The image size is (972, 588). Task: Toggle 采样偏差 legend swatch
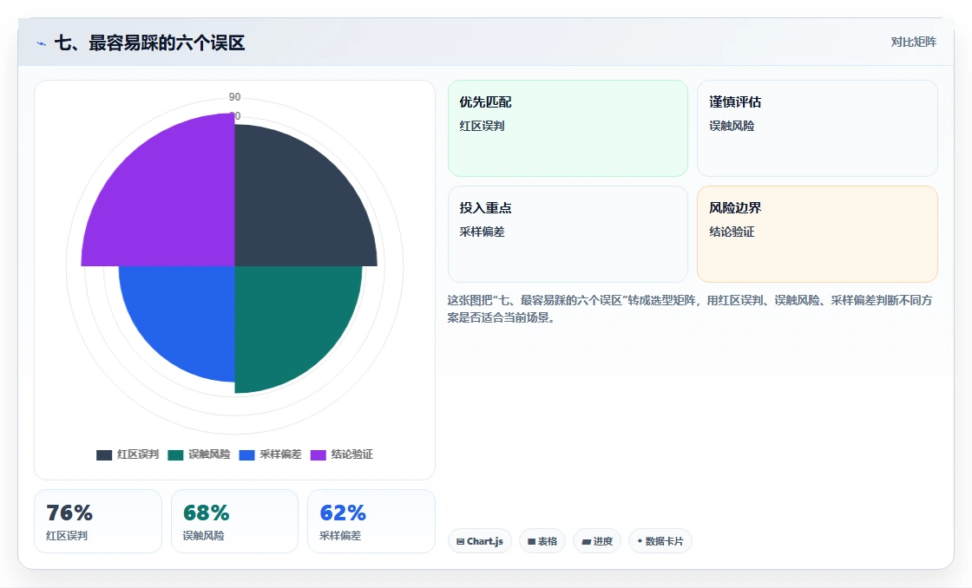click(x=246, y=455)
